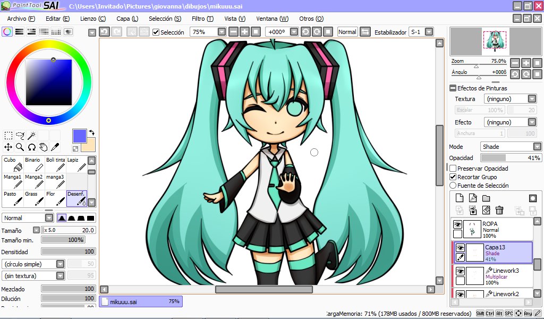Hide the ROPA layer eye icon
This screenshot has height=319, width=544.
[457, 224]
